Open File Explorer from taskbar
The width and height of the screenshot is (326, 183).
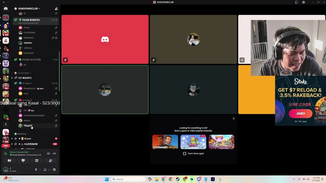157,179
